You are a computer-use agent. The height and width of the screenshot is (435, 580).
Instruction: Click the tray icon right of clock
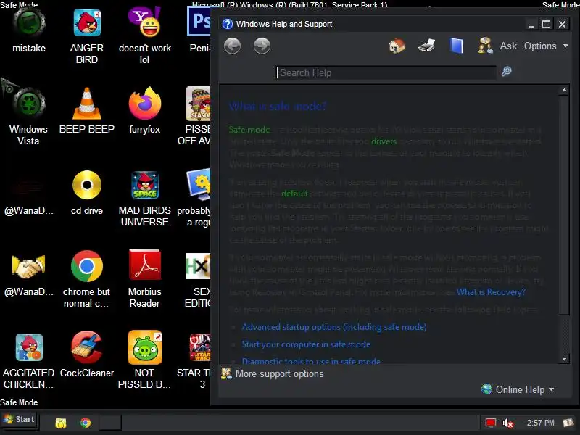point(568,423)
